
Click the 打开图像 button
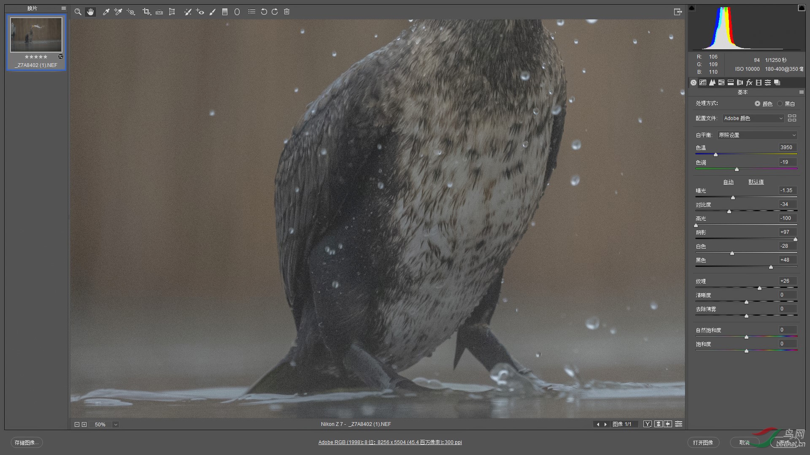point(703,442)
